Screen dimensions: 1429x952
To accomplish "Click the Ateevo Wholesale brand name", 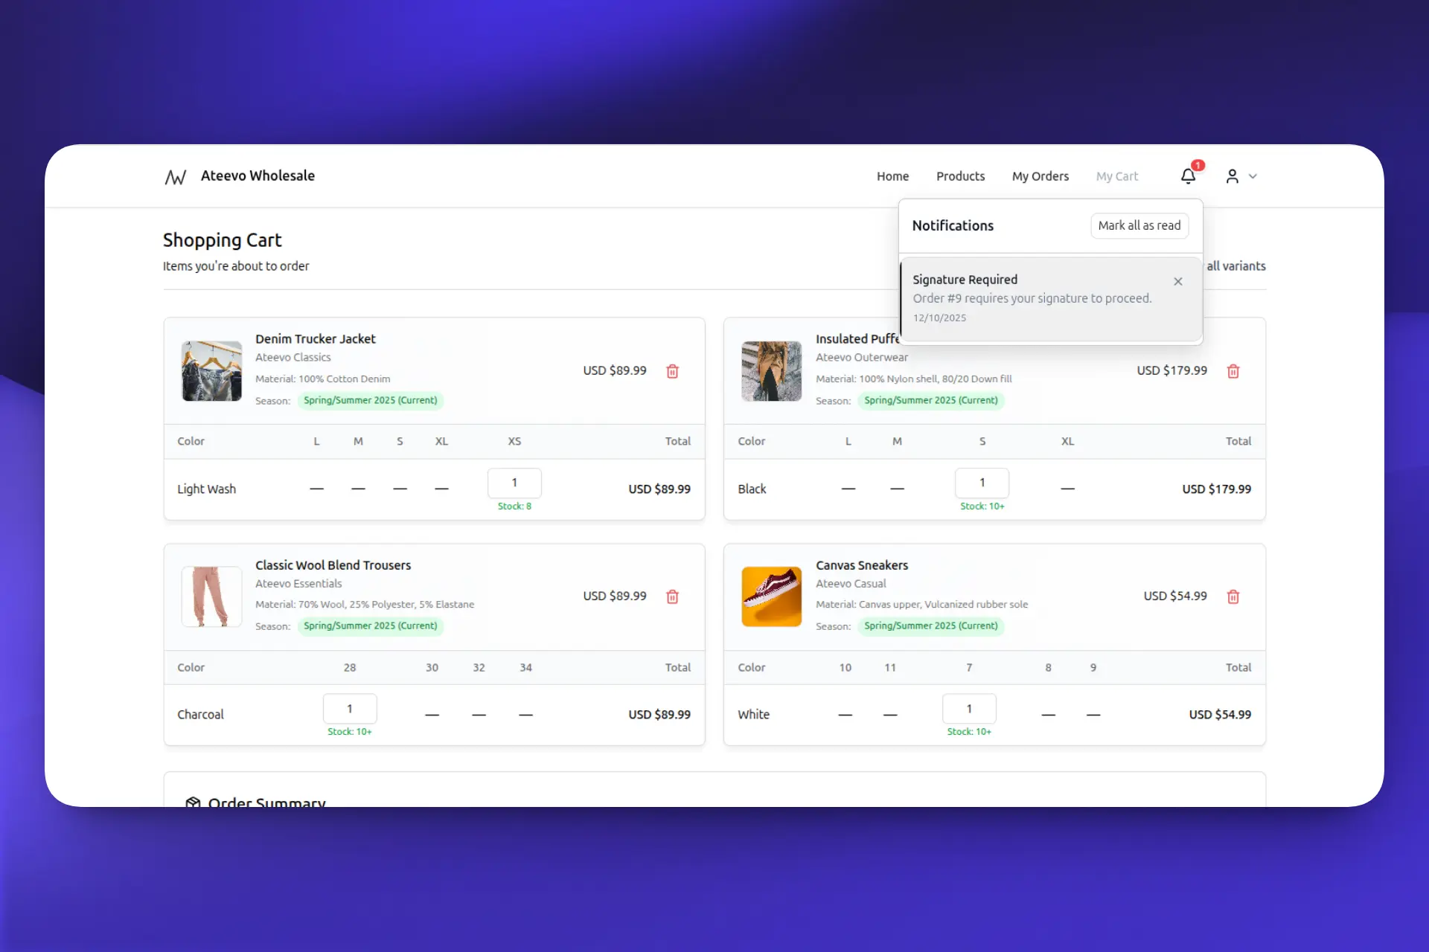I will pos(258,176).
